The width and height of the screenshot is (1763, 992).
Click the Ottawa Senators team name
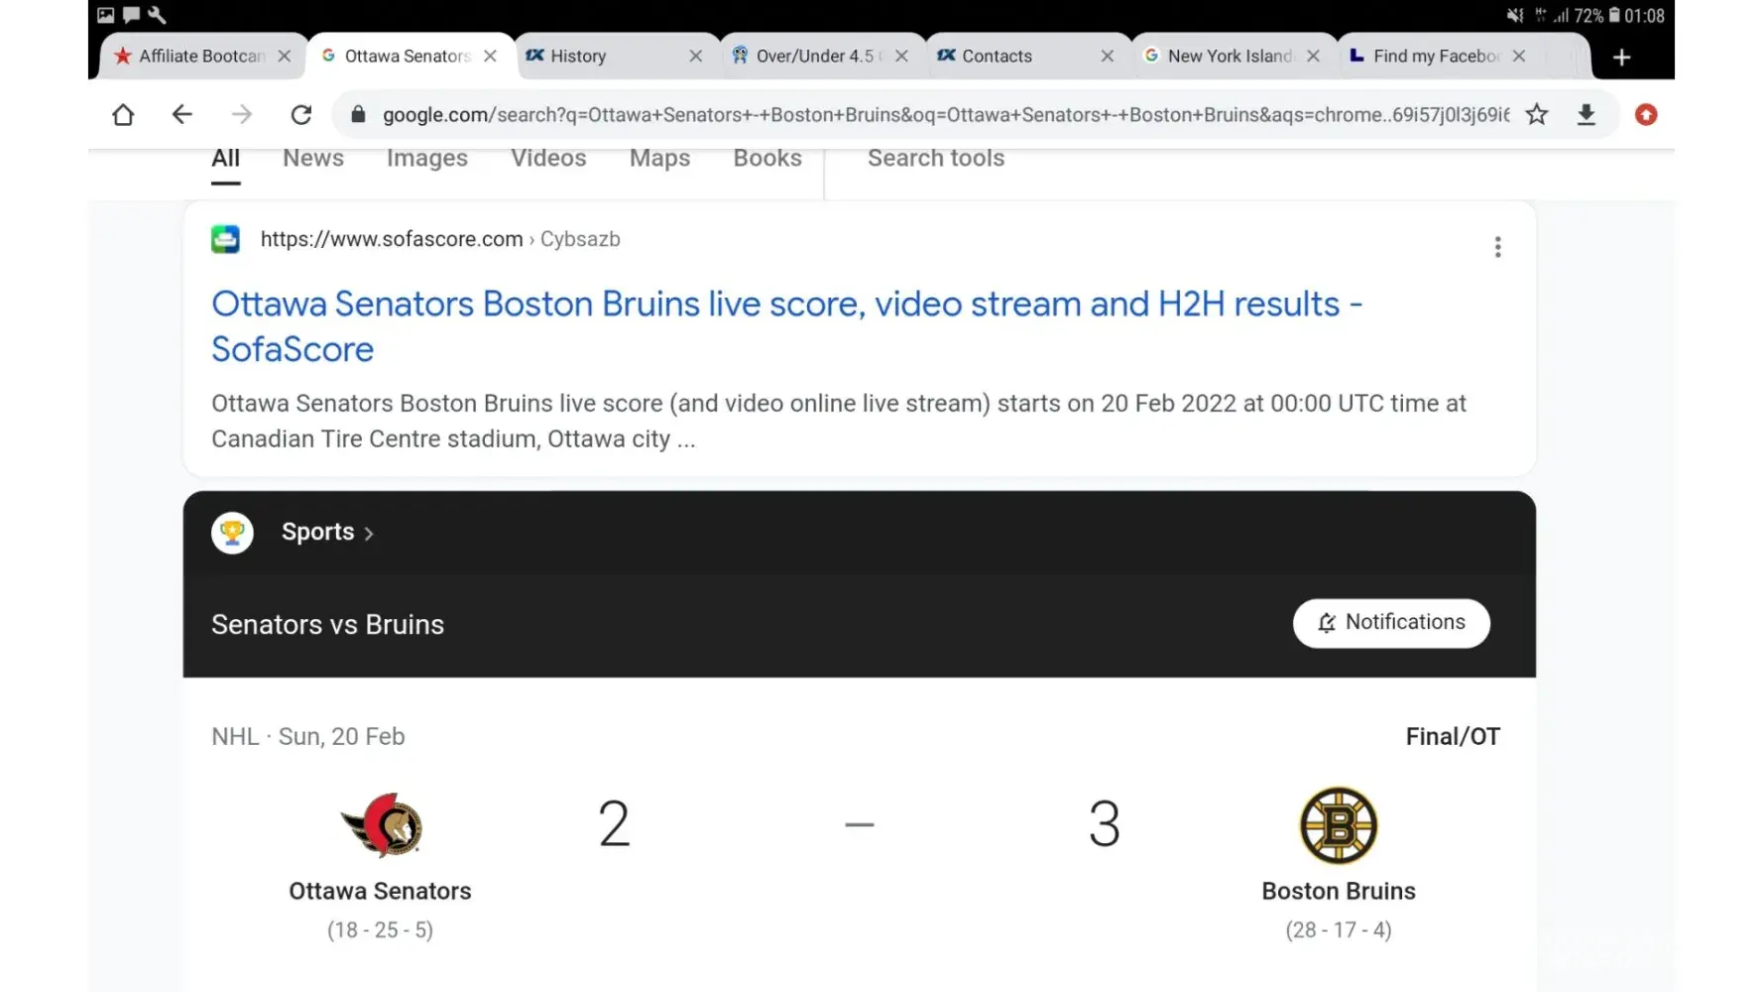coord(380,891)
